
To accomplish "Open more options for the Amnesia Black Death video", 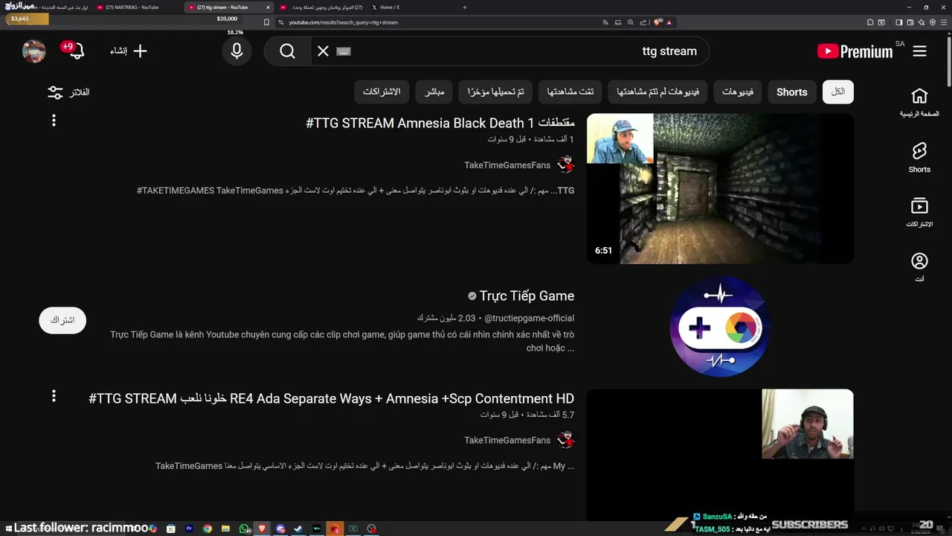I will (54, 121).
